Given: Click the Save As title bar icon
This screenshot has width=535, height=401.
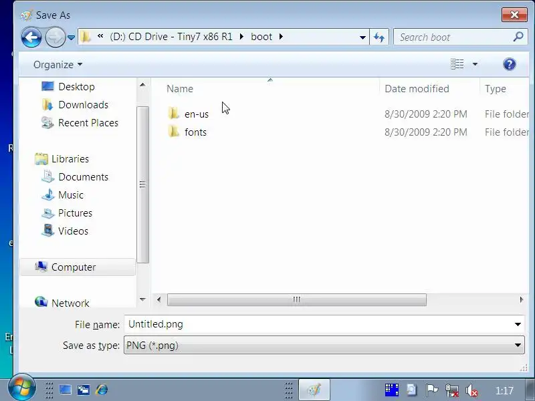Looking at the screenshot, I should tap(26, 15).
